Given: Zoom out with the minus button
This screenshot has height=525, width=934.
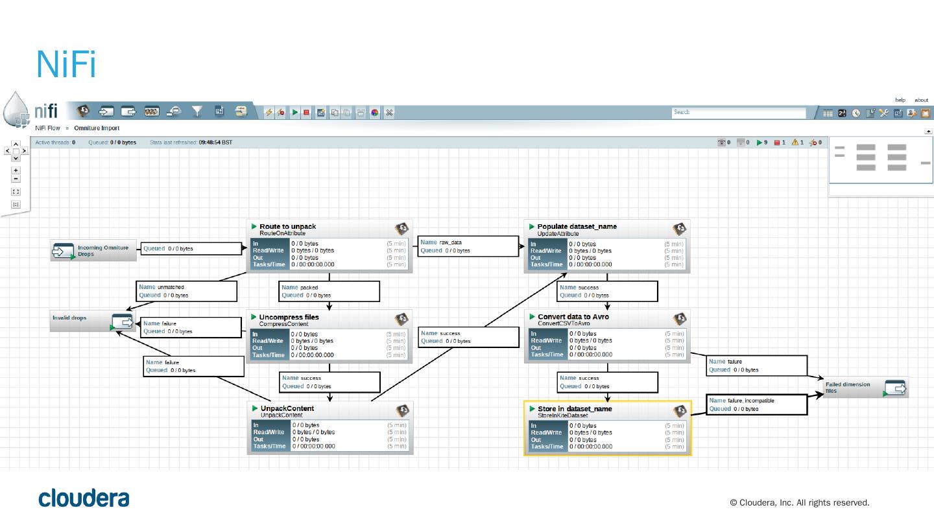Looking at the screenshot, I should point(16,179).
